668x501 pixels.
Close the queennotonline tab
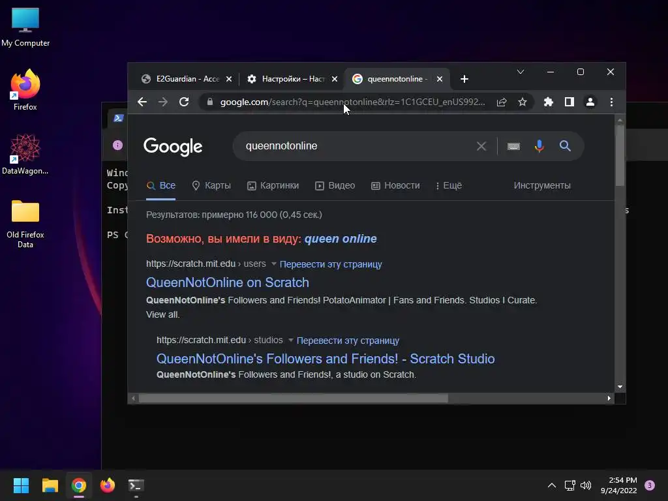440,79
